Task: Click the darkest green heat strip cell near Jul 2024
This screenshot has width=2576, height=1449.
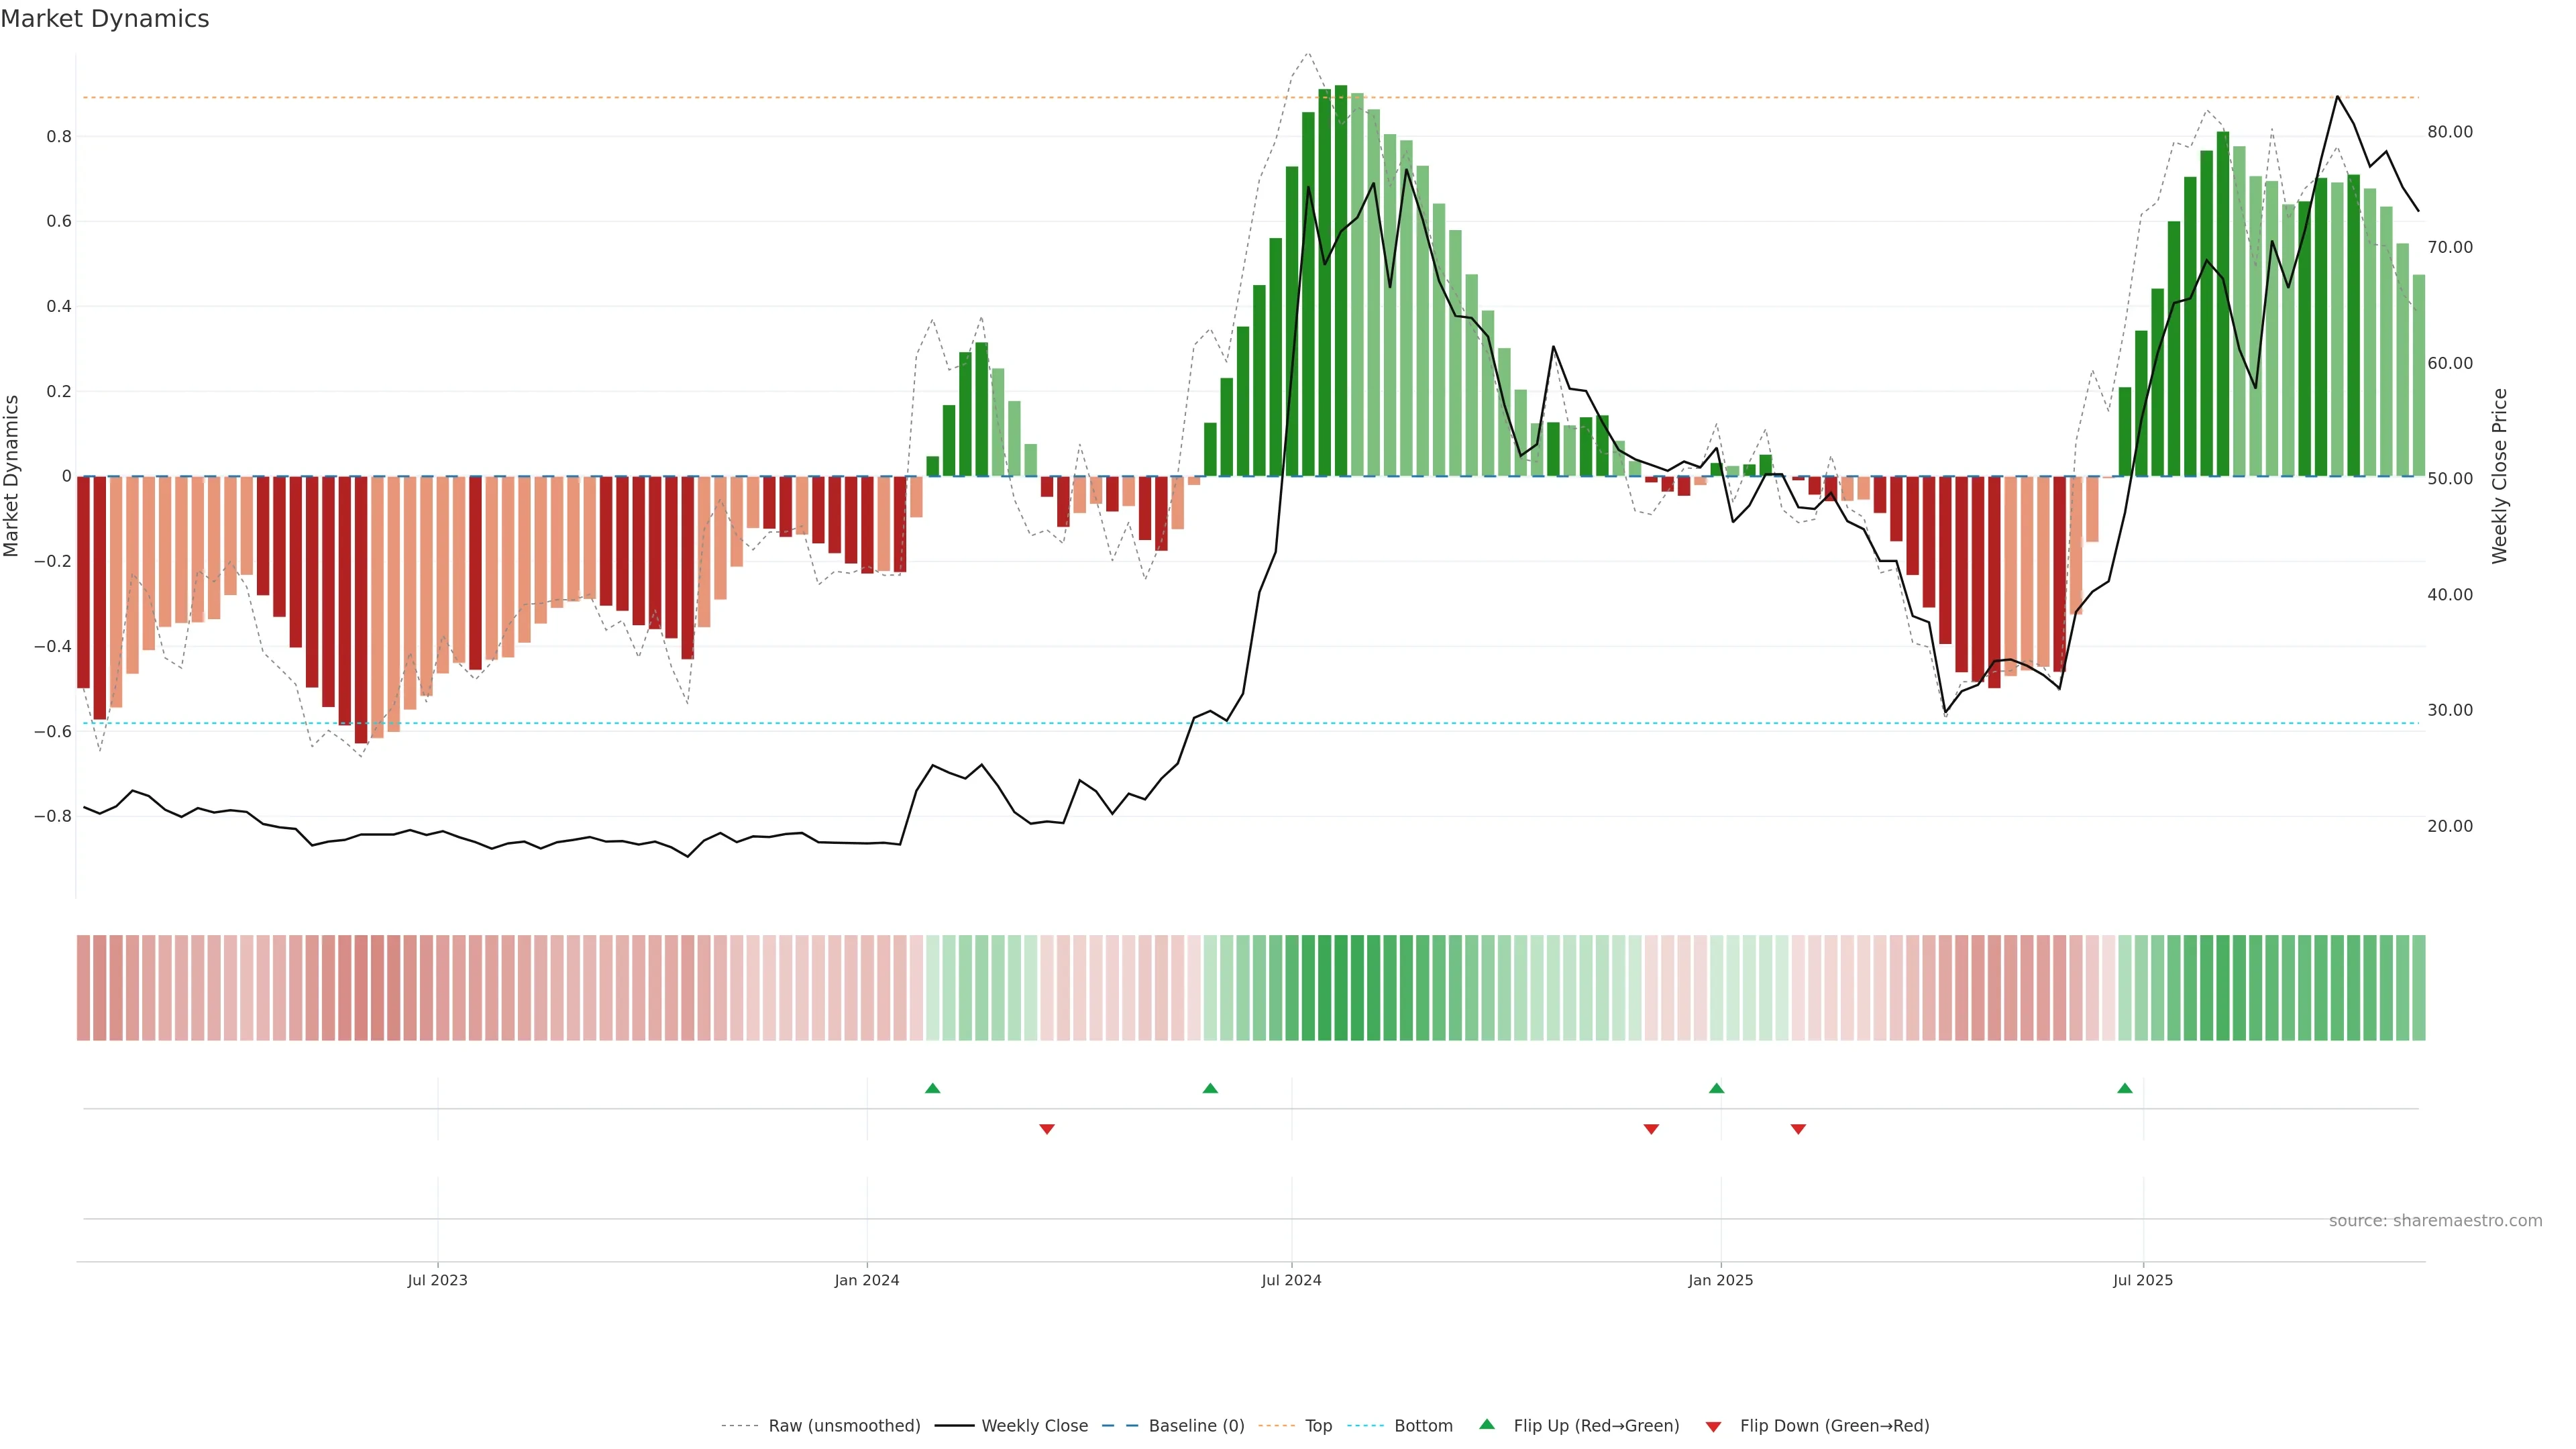Action: pyautogui.click(x=1340, y=987)
